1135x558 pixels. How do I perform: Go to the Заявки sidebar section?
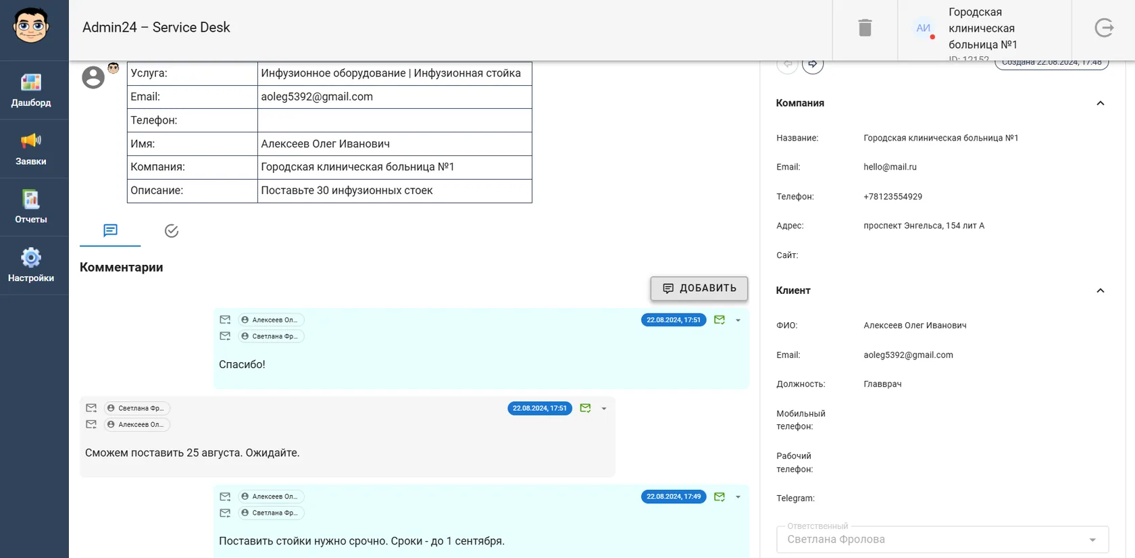(31, 149)
